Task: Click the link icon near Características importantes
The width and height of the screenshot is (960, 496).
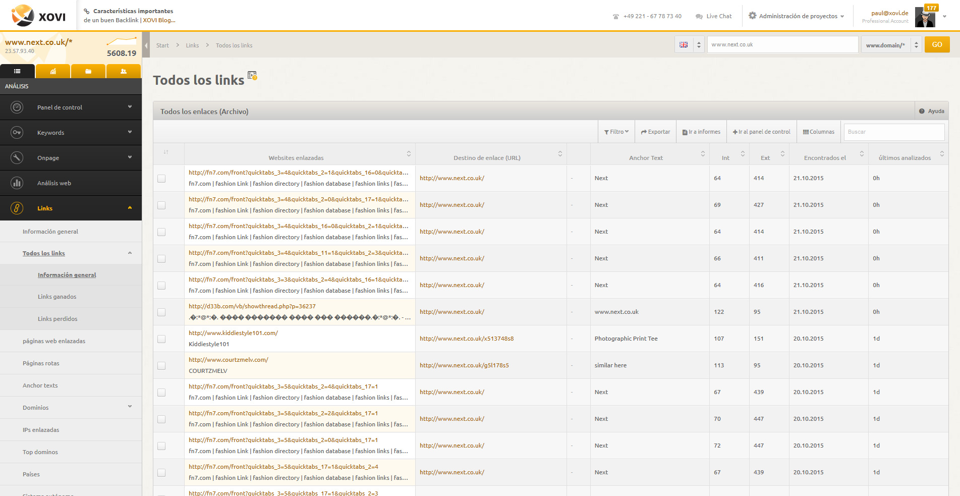Action: (86, 11)
